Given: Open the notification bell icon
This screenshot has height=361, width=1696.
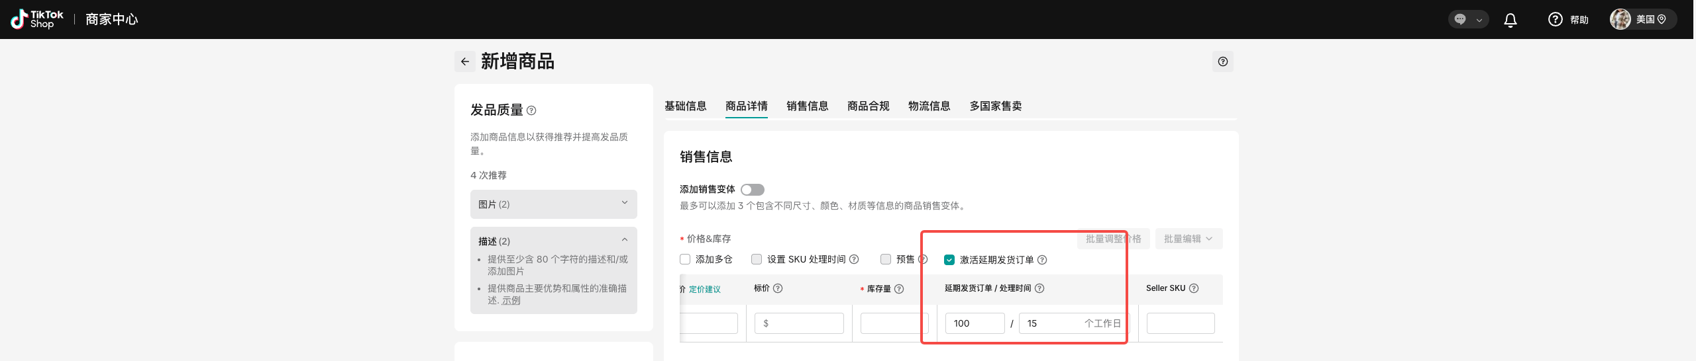Looking at the screenshot, I should click(x=1510, y=20).
